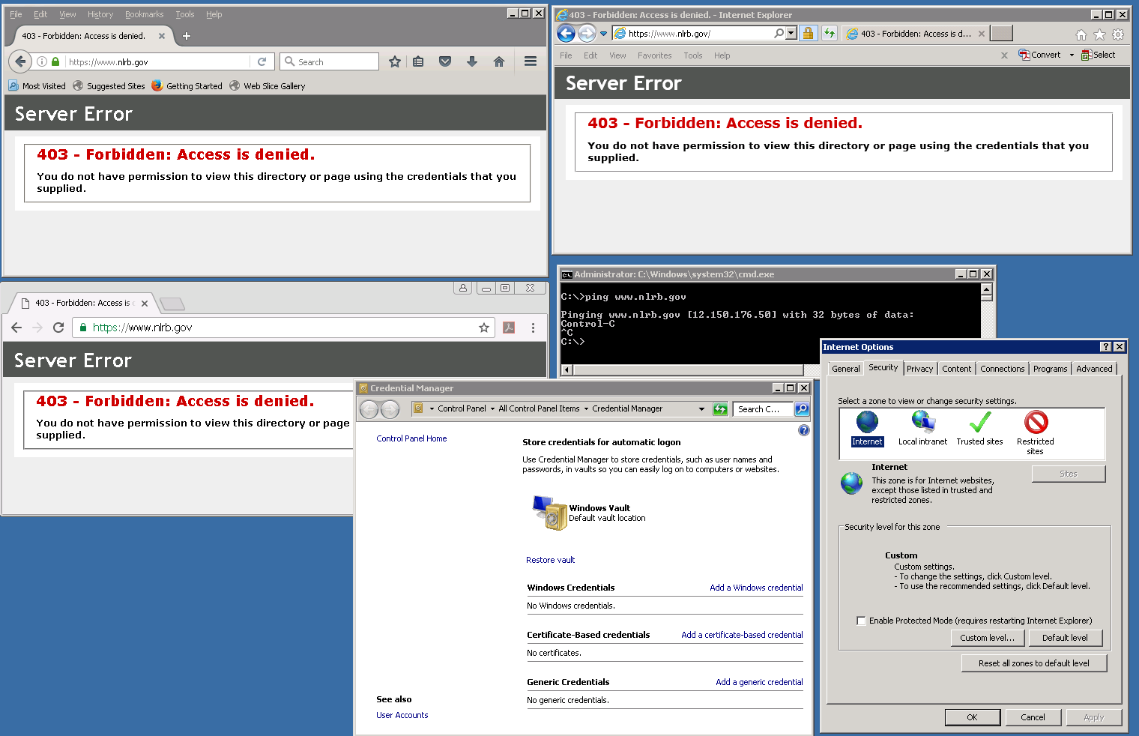Expand Convert dropdown arrow in IE
Screen dimensions: 1139x736
click(1072, 55)
